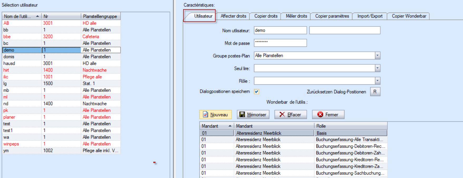Open the Copier Wonderbar tab
This screenshot has width=463, height=178.
point(409,16)
